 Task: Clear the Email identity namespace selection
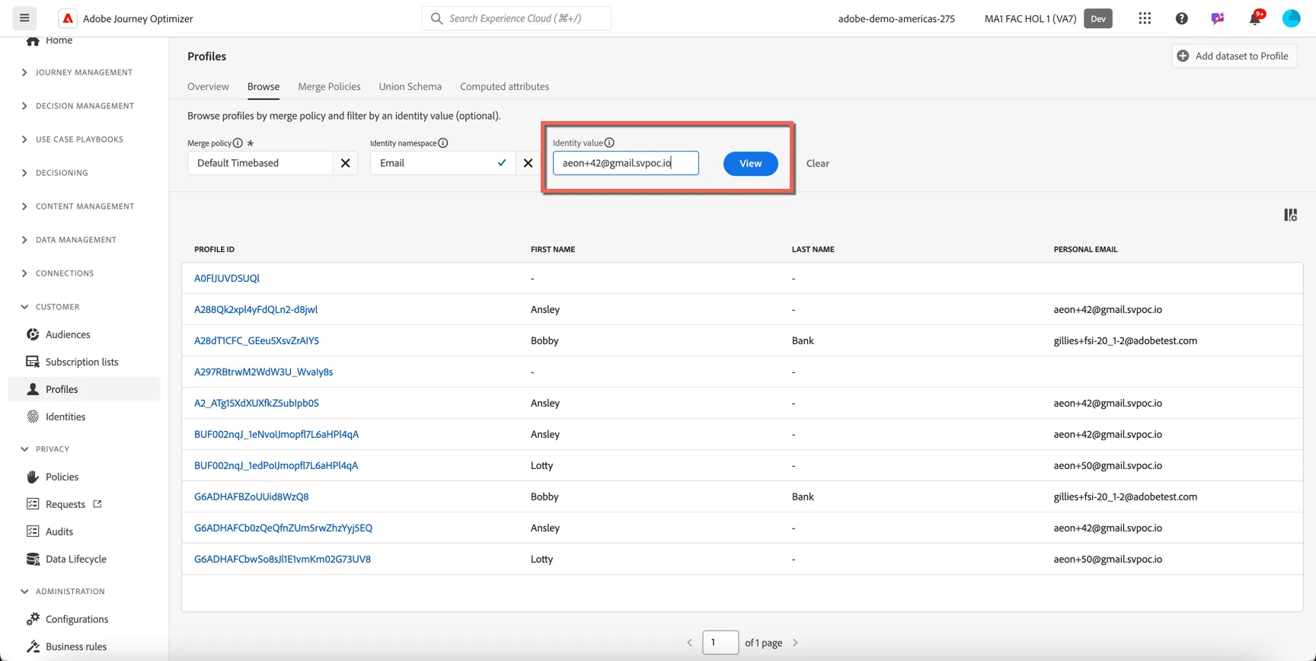[528, 163]
